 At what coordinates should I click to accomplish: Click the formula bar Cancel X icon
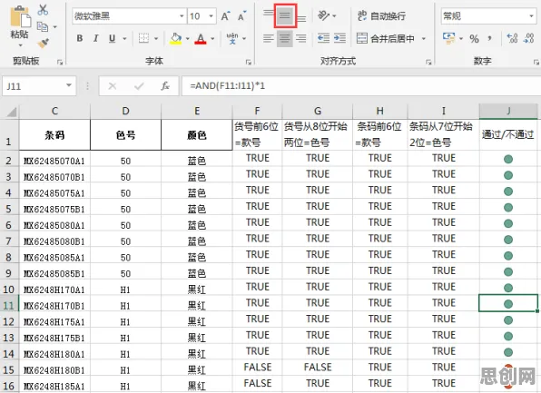[x=113, y=86]
